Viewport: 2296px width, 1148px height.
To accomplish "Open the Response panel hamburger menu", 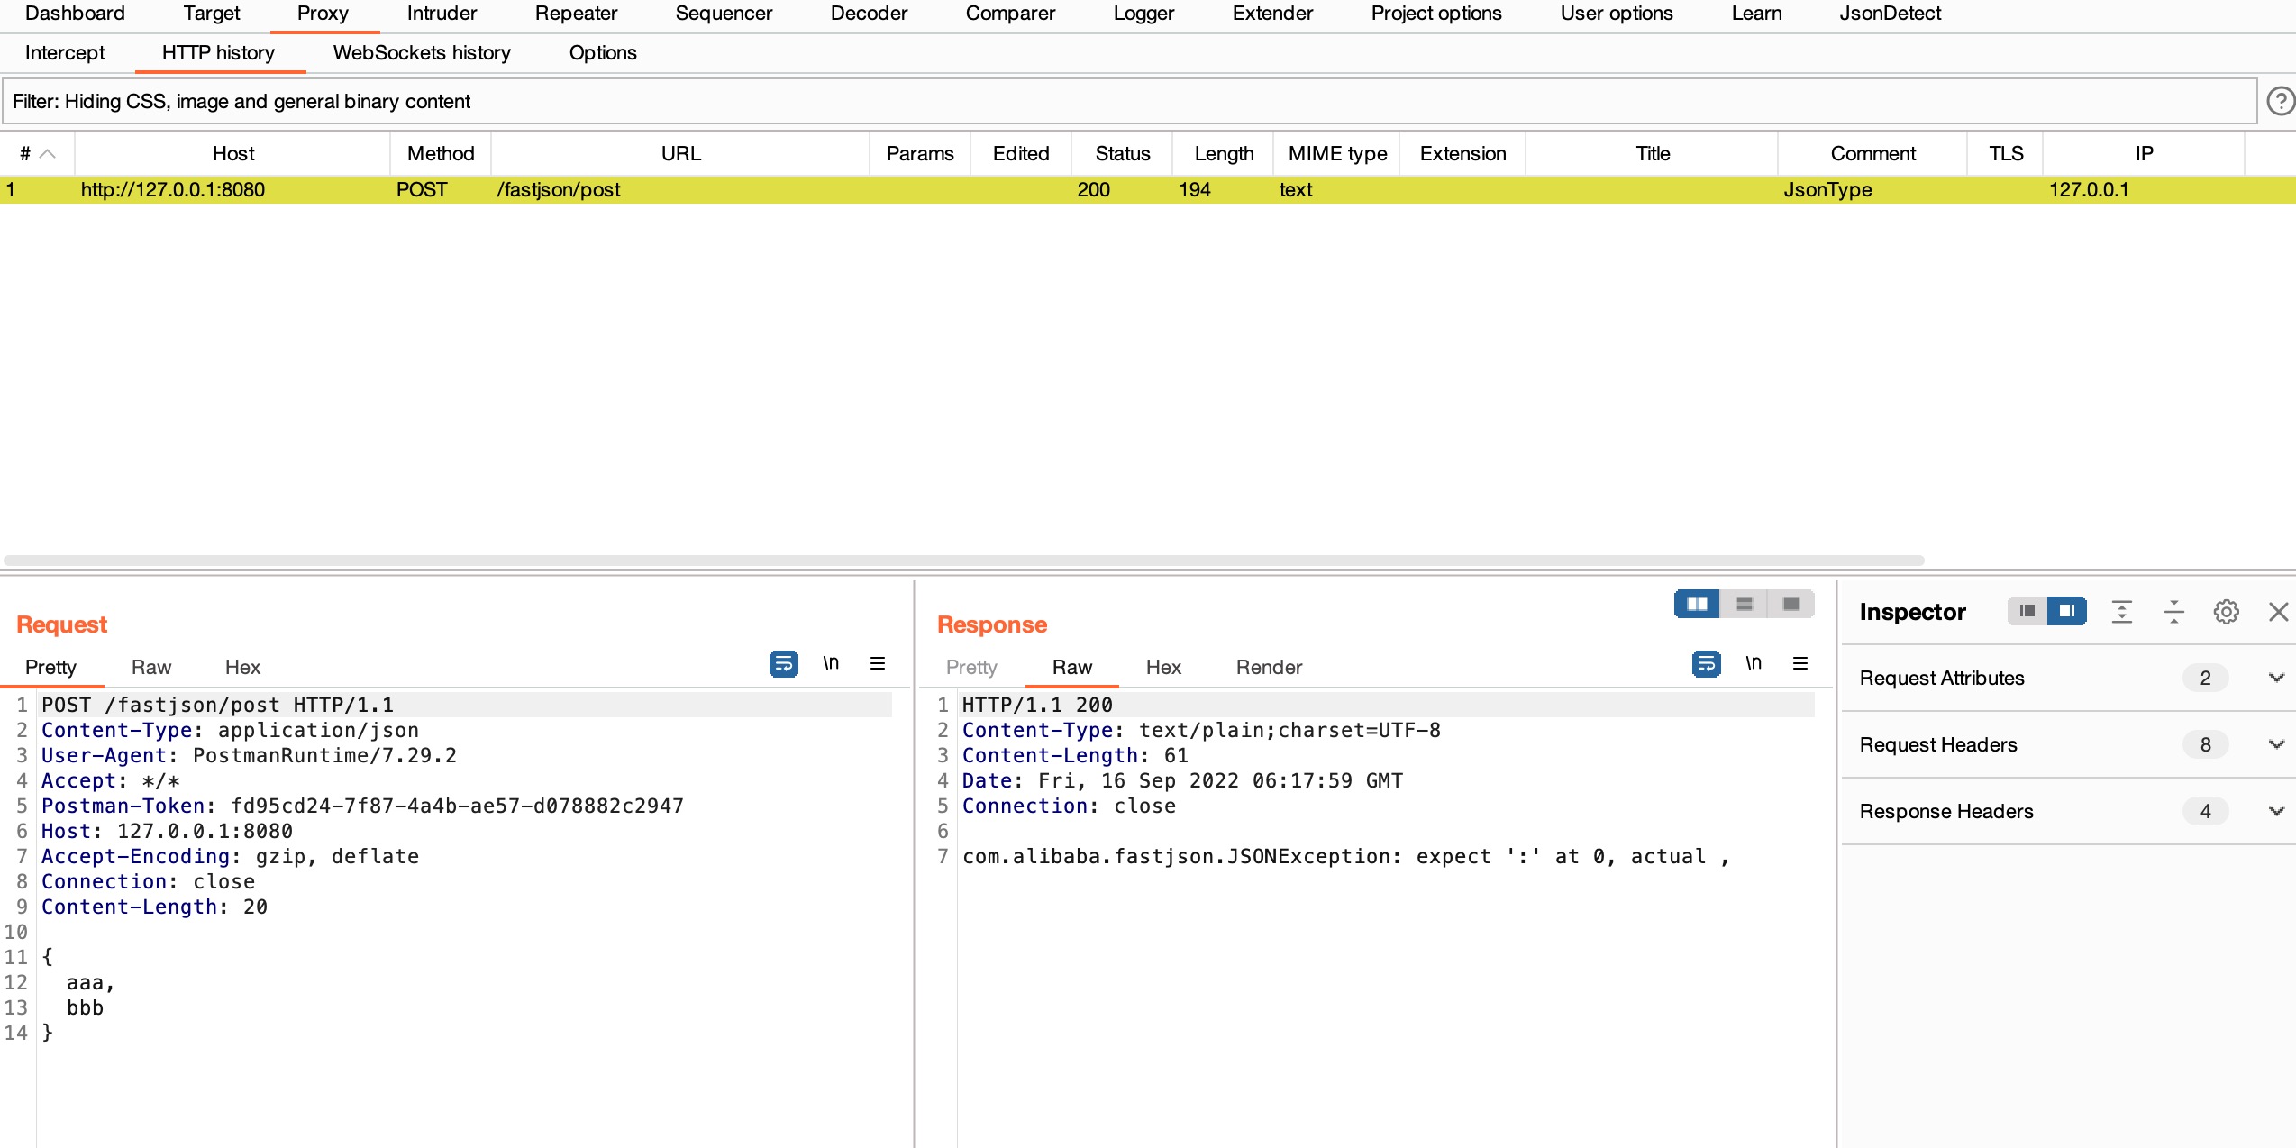I will point(1799,664).
